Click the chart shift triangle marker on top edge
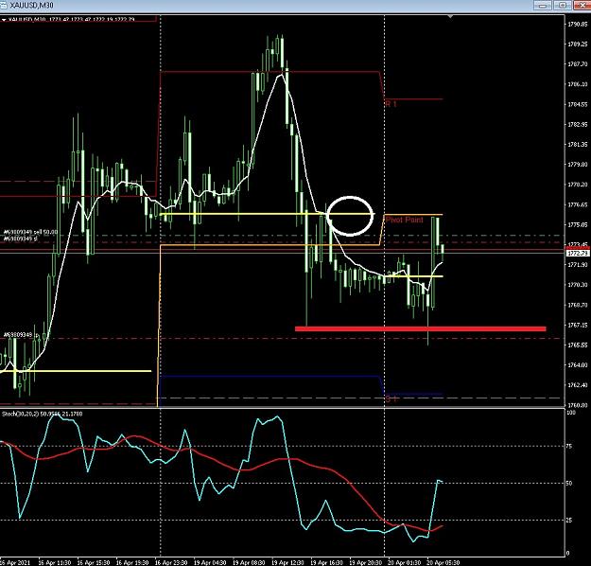 [450, 17]
